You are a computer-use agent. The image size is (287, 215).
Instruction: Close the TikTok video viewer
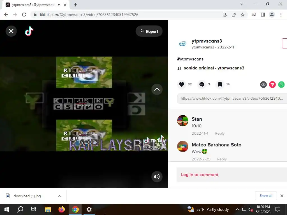(x=11, y=31)
